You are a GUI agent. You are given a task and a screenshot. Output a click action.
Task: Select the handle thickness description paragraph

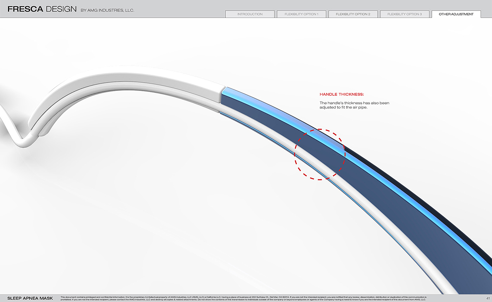click(354, 105)
